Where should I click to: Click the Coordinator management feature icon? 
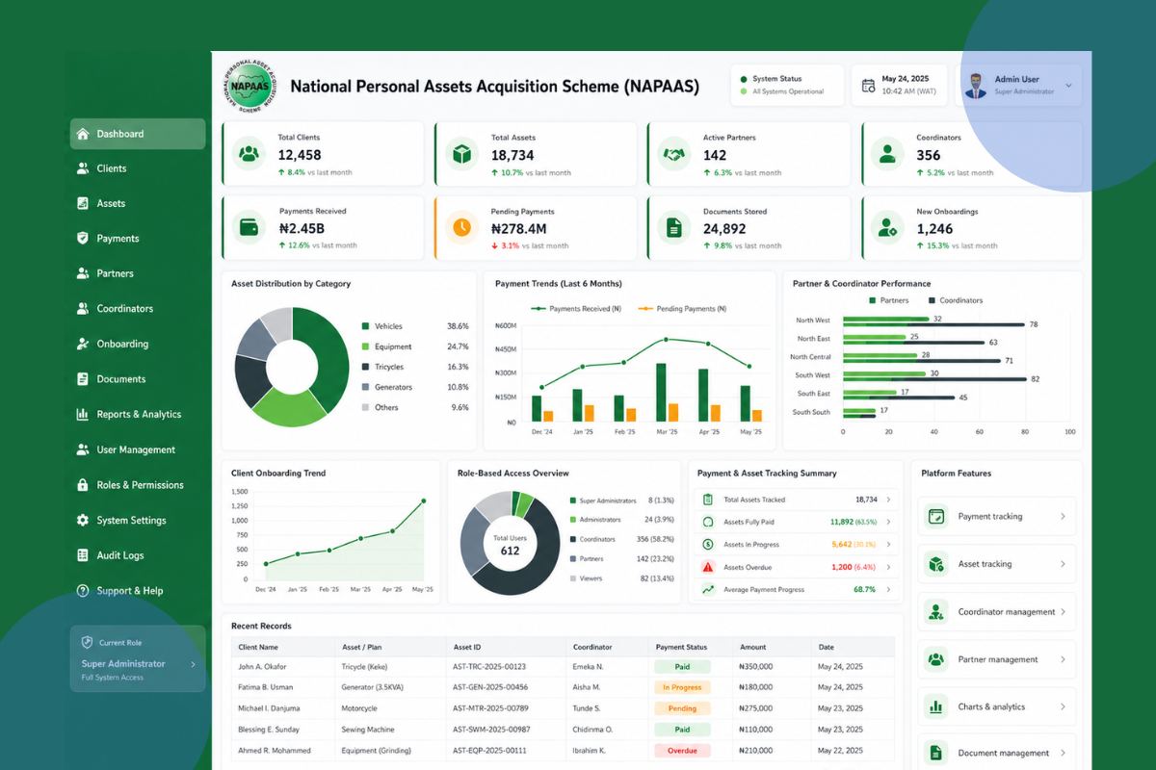pos(934,611)
